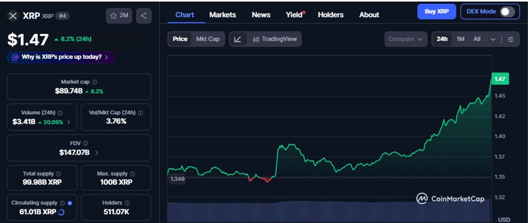Viewport: 528px width, 223px height.
Task: Click the 99.98B XRP total supply value
Action: [42, 183]
